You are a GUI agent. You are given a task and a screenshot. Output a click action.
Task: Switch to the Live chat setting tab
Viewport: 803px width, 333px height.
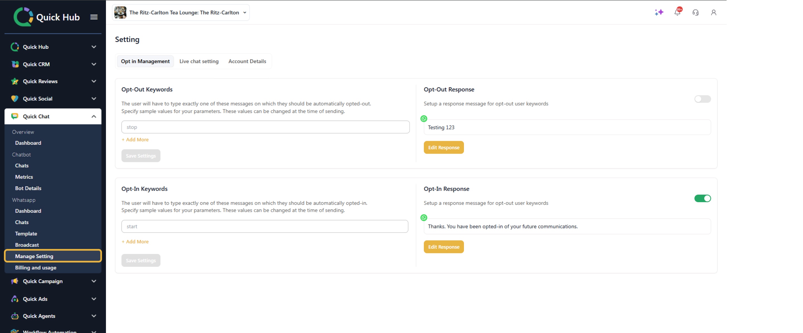(x=199, y=61)
